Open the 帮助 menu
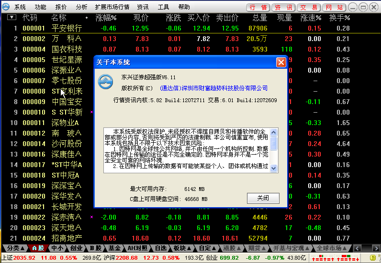This screenshot has height=263, width=381. click(x=184, y=7)
